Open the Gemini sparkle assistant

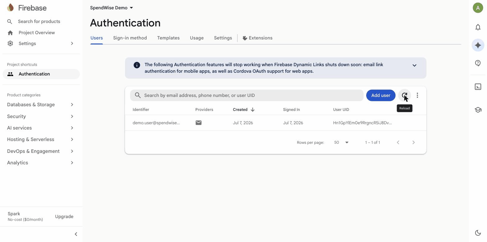pyautogui.click(x=478, y=45)
